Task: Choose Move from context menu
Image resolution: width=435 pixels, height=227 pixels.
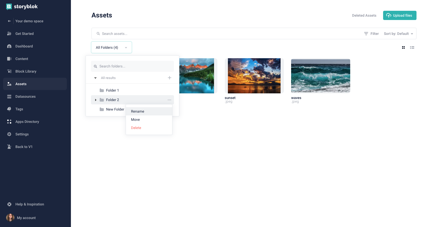Action: 149,120
